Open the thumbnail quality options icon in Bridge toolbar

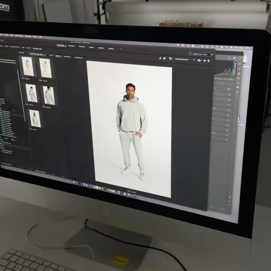164,58
